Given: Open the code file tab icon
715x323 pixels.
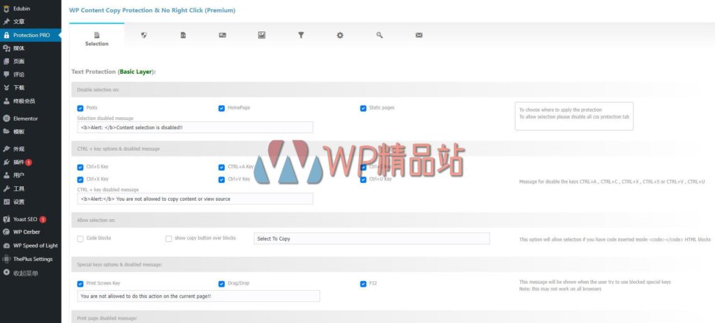Looking at the screenshot, I should (183, 35).
